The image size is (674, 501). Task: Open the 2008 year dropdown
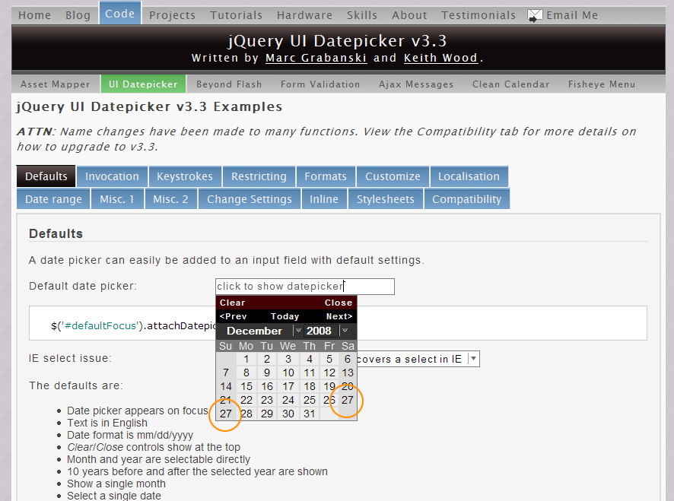tap(345, 331)
